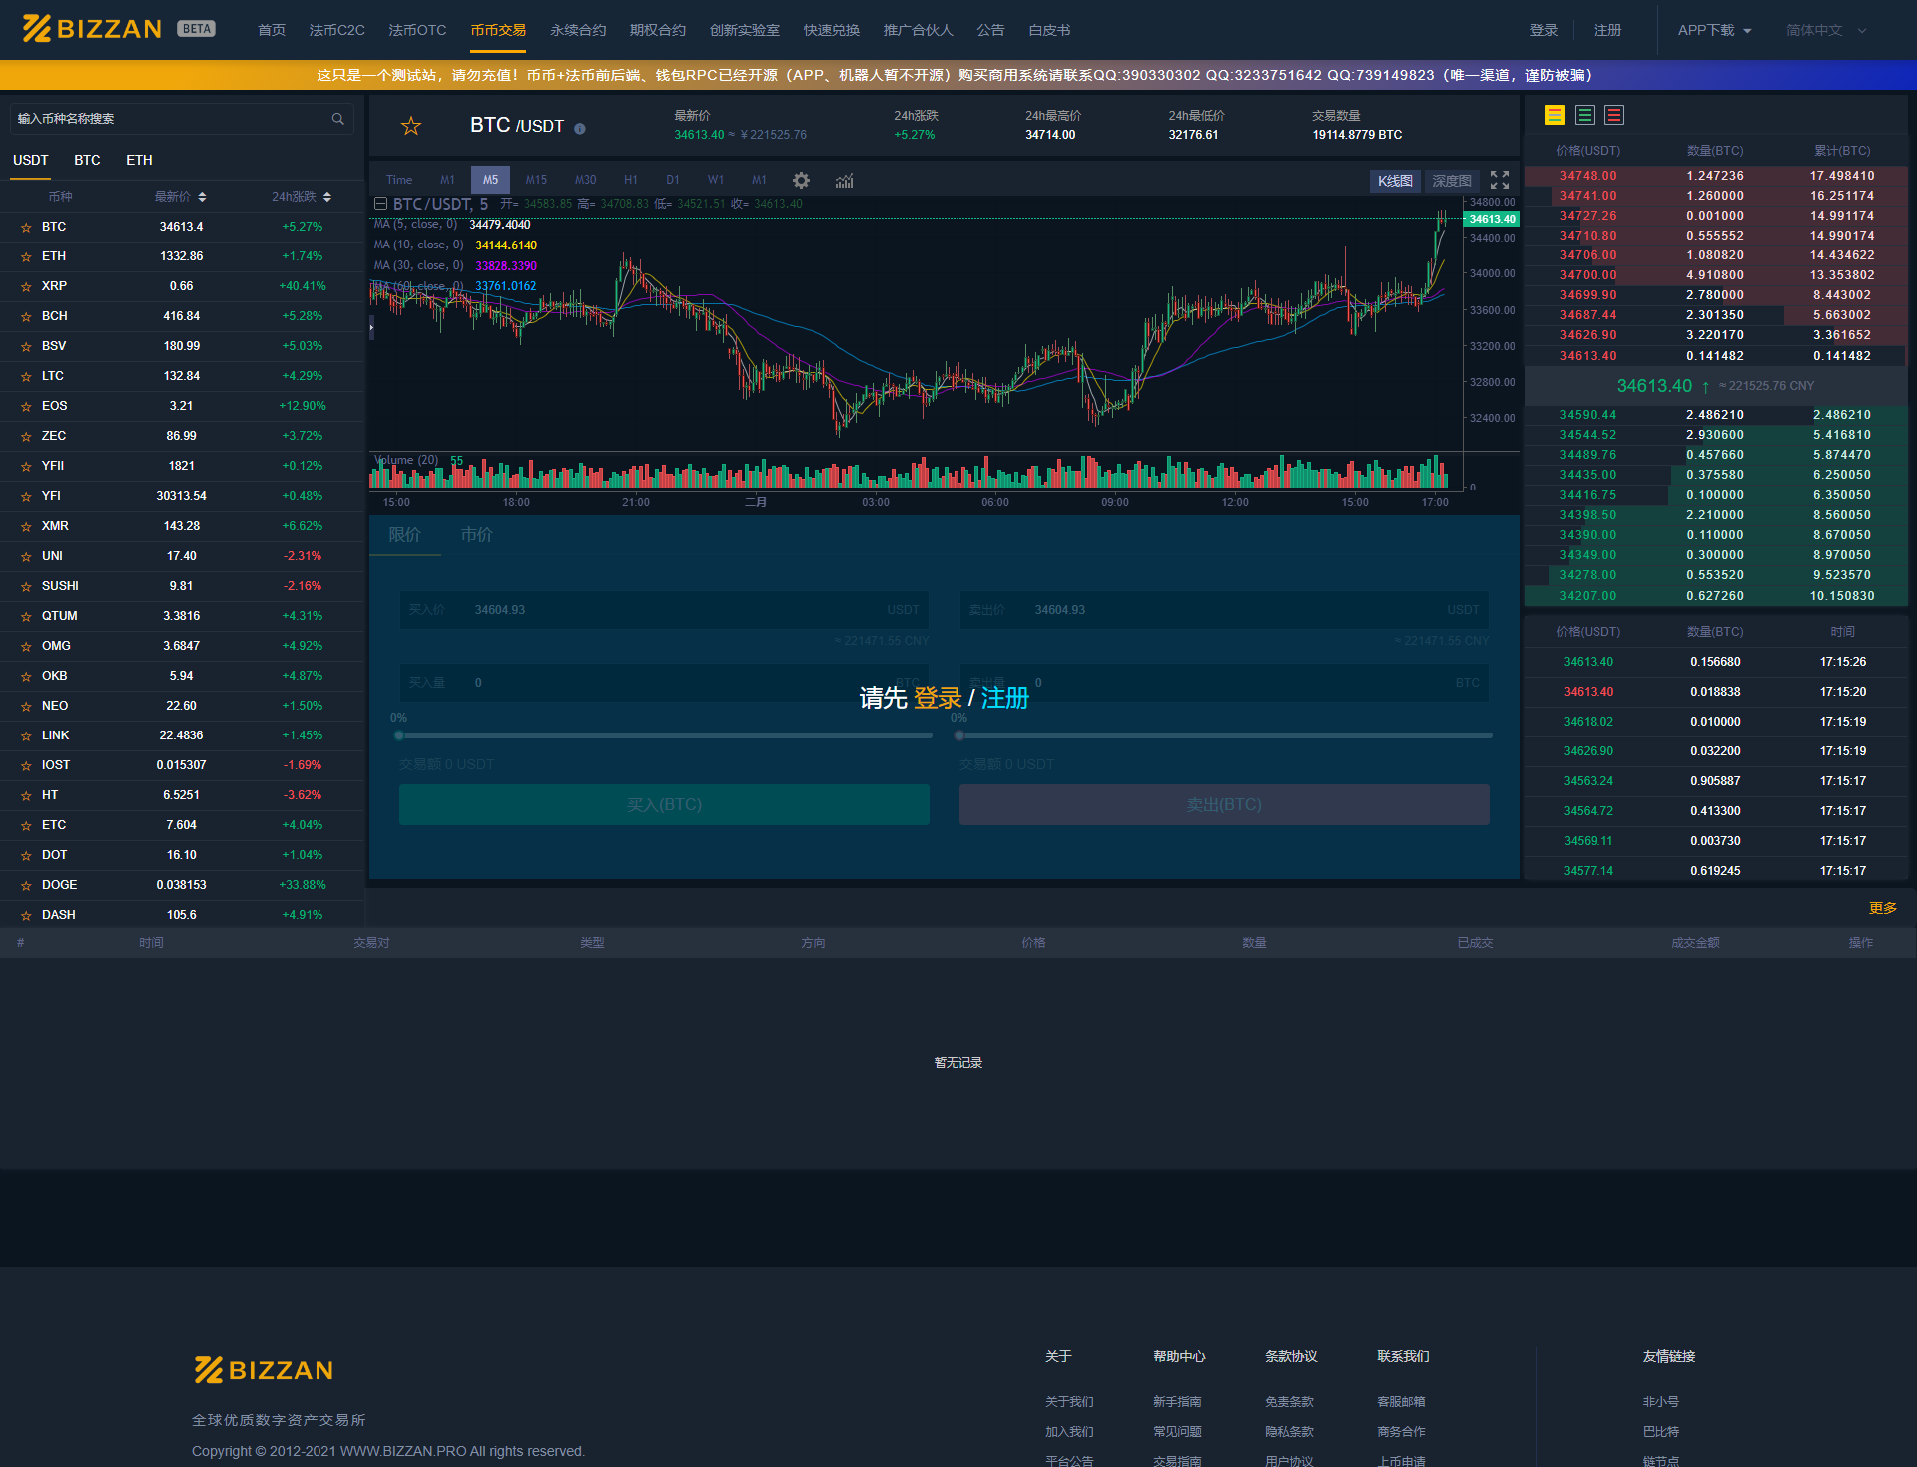Open chart indicators icon

click(845, 181)
